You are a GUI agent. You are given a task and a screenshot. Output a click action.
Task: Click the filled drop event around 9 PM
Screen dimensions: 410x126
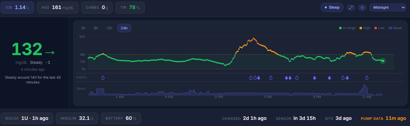[330, 78]
